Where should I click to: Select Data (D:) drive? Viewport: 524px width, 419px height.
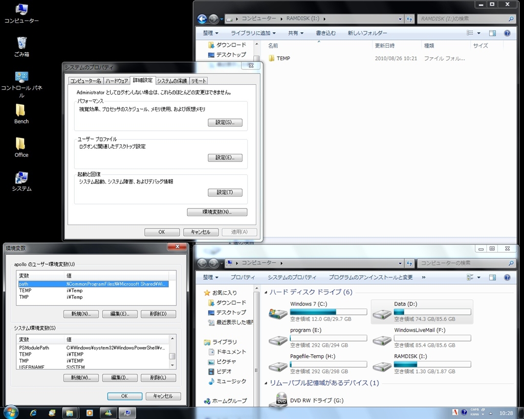point(422,311)
